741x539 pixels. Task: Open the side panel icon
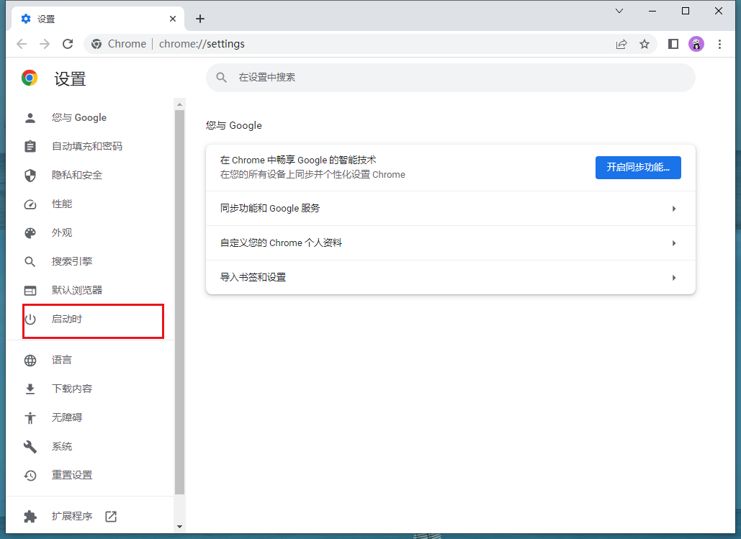(x=673, y=44)
